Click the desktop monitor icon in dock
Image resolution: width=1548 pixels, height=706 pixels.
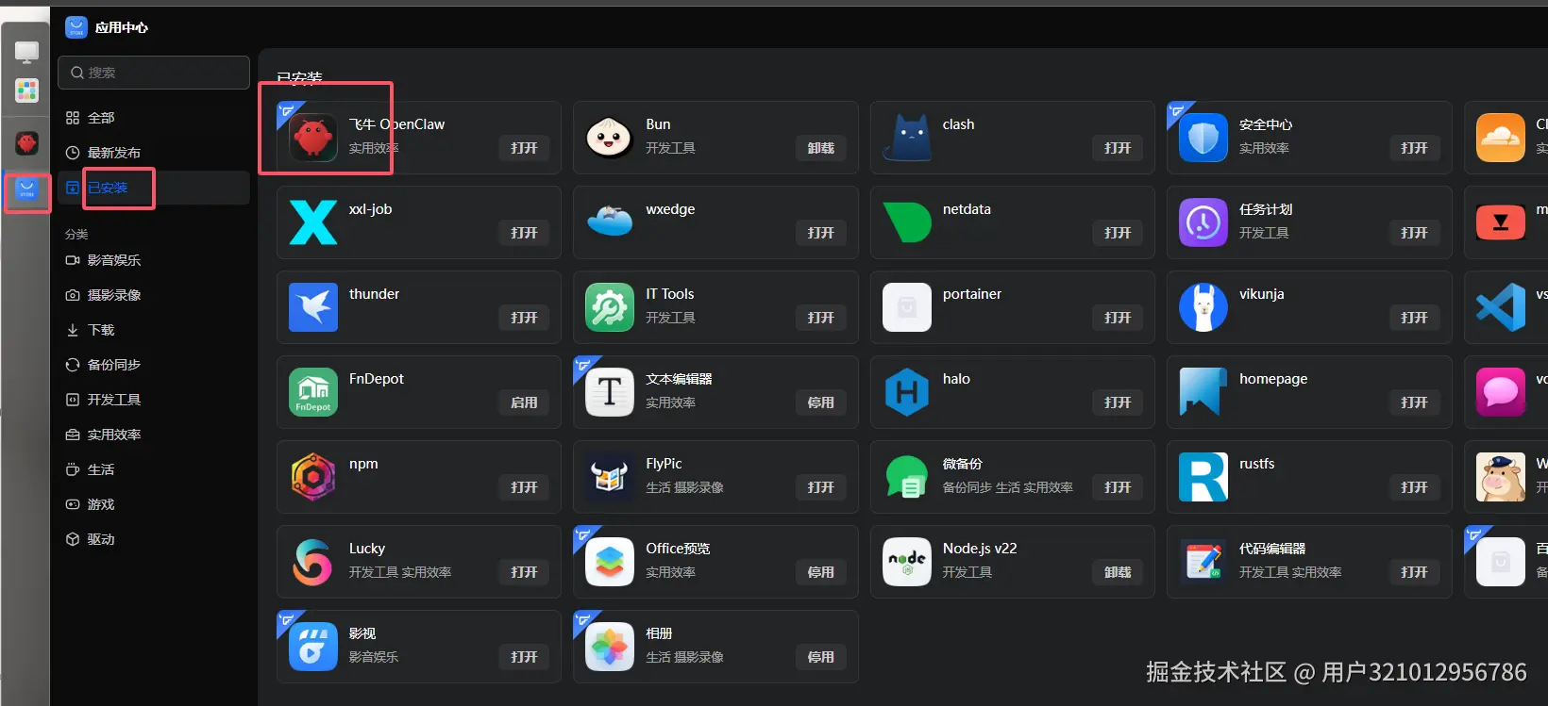point(26,52)
